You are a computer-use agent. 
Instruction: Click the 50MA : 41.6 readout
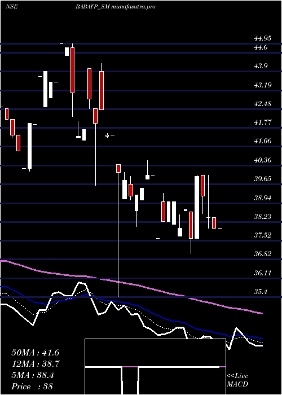pyautogui.click(x=35, y=353)
